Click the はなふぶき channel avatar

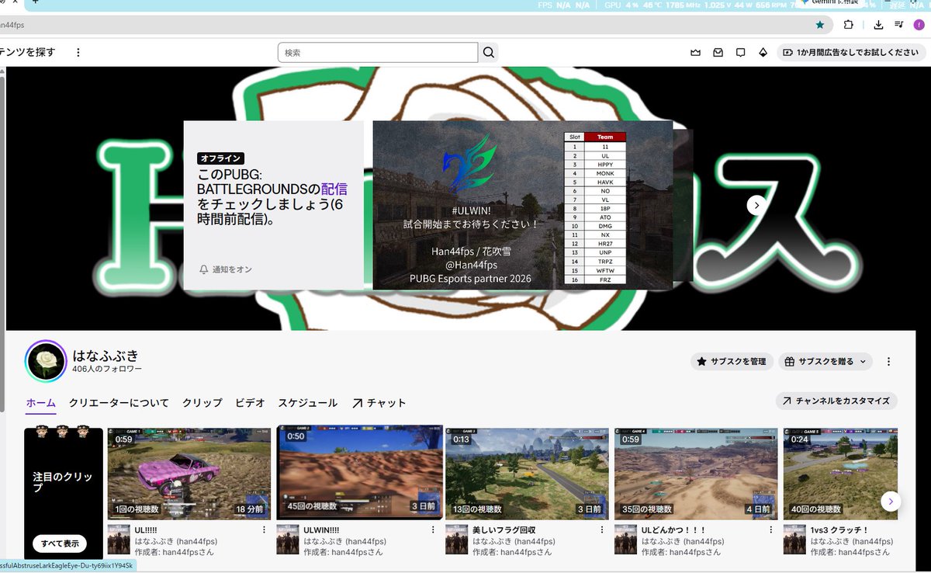pos(46,361)
